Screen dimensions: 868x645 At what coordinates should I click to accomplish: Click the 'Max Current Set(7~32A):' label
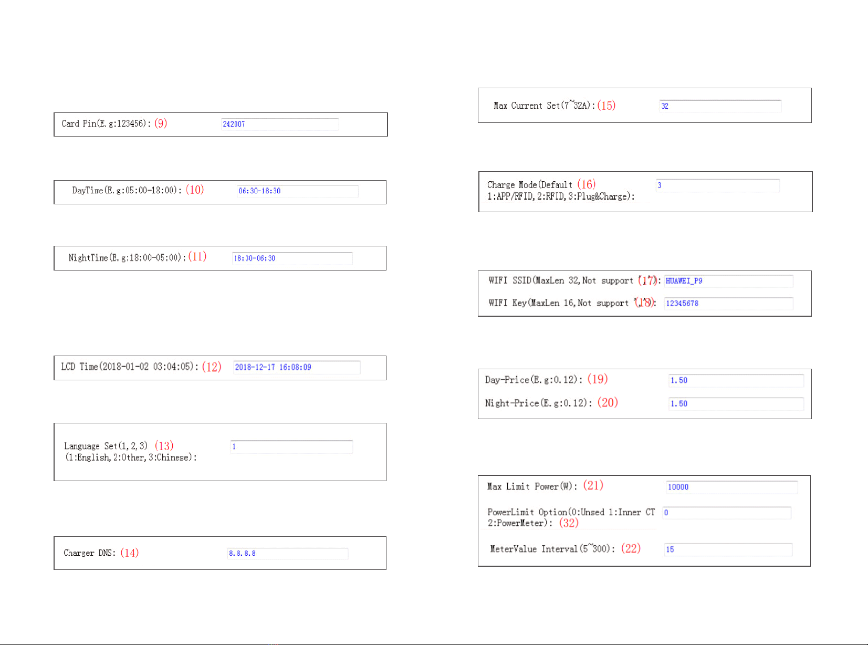click(545, 106)
